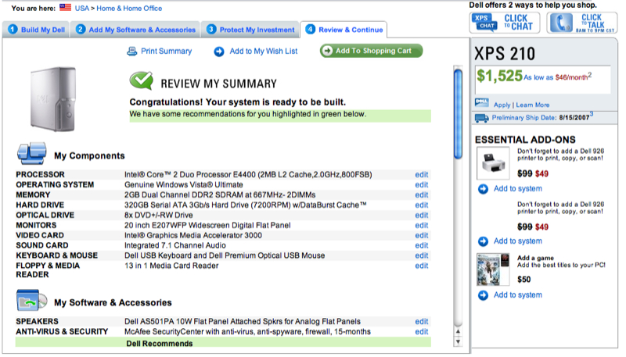
Task: Open the Build My Dell tab
Action: click(x=36, y=30)
